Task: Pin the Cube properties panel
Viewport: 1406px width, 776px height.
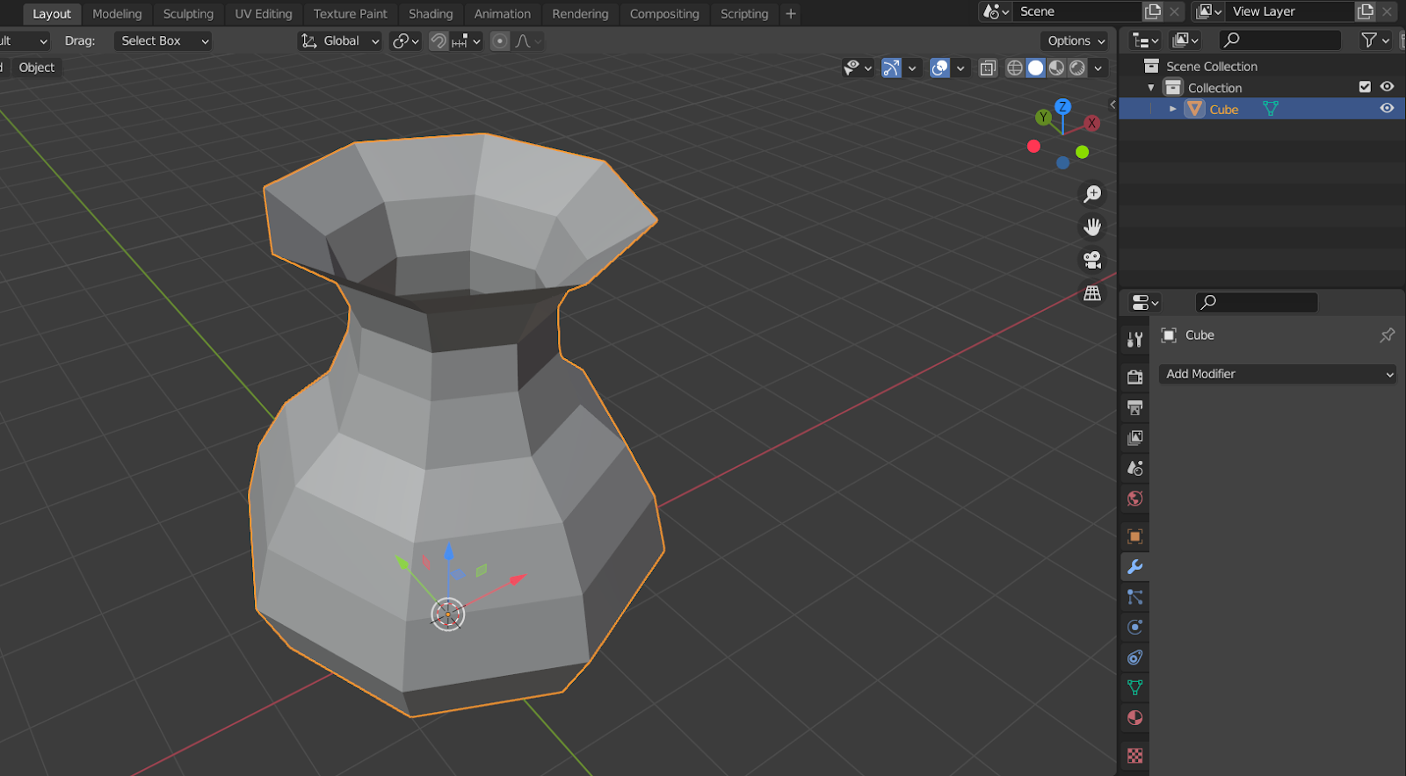Action: coord(1387,335)
